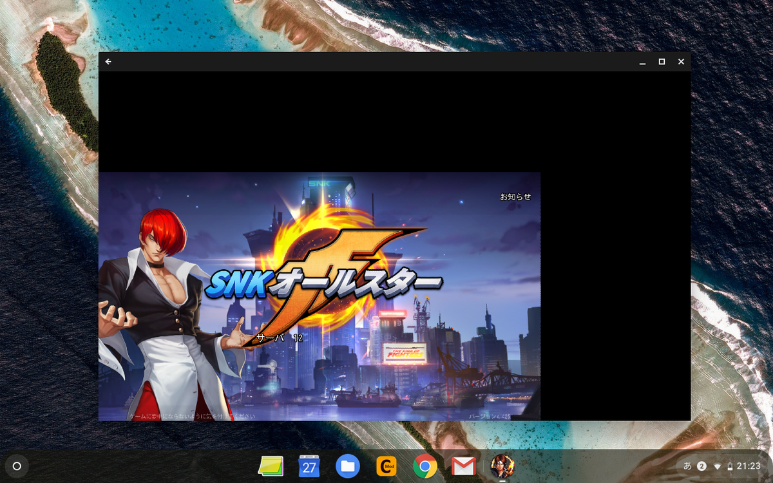Open the notification count badge showing 2
This screenshot has width=773, height=483.
(x=701, y=466)
